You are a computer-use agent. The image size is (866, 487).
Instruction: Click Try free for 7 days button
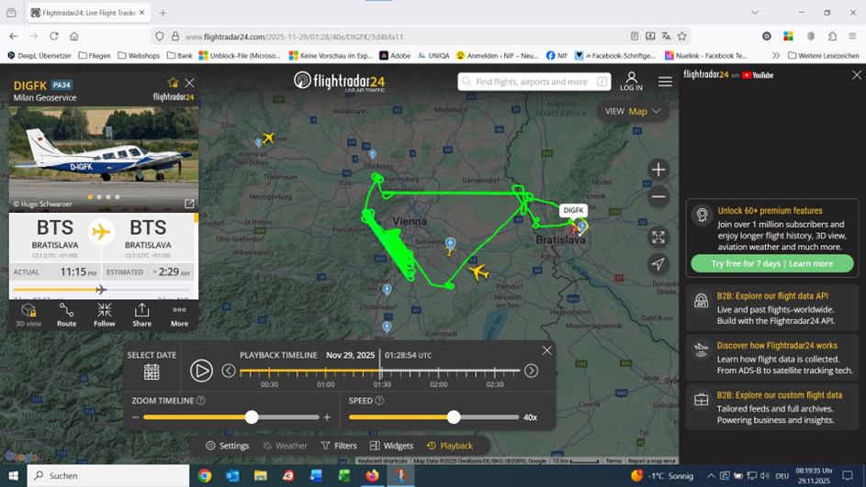point(771,263)
